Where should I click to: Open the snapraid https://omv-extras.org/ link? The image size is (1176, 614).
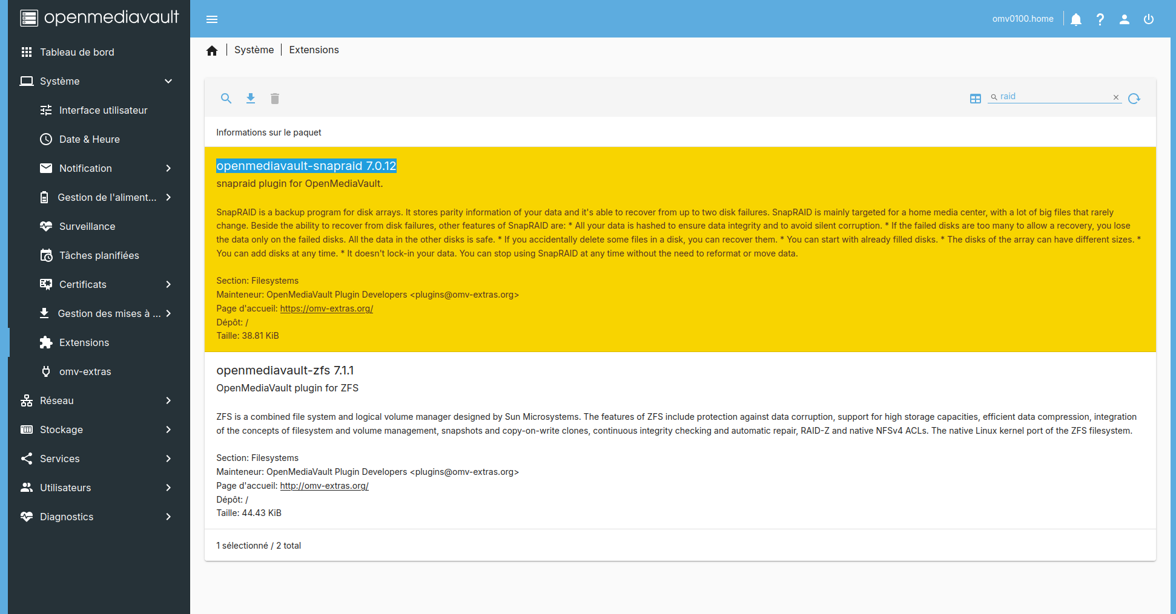tap(326, 309)
